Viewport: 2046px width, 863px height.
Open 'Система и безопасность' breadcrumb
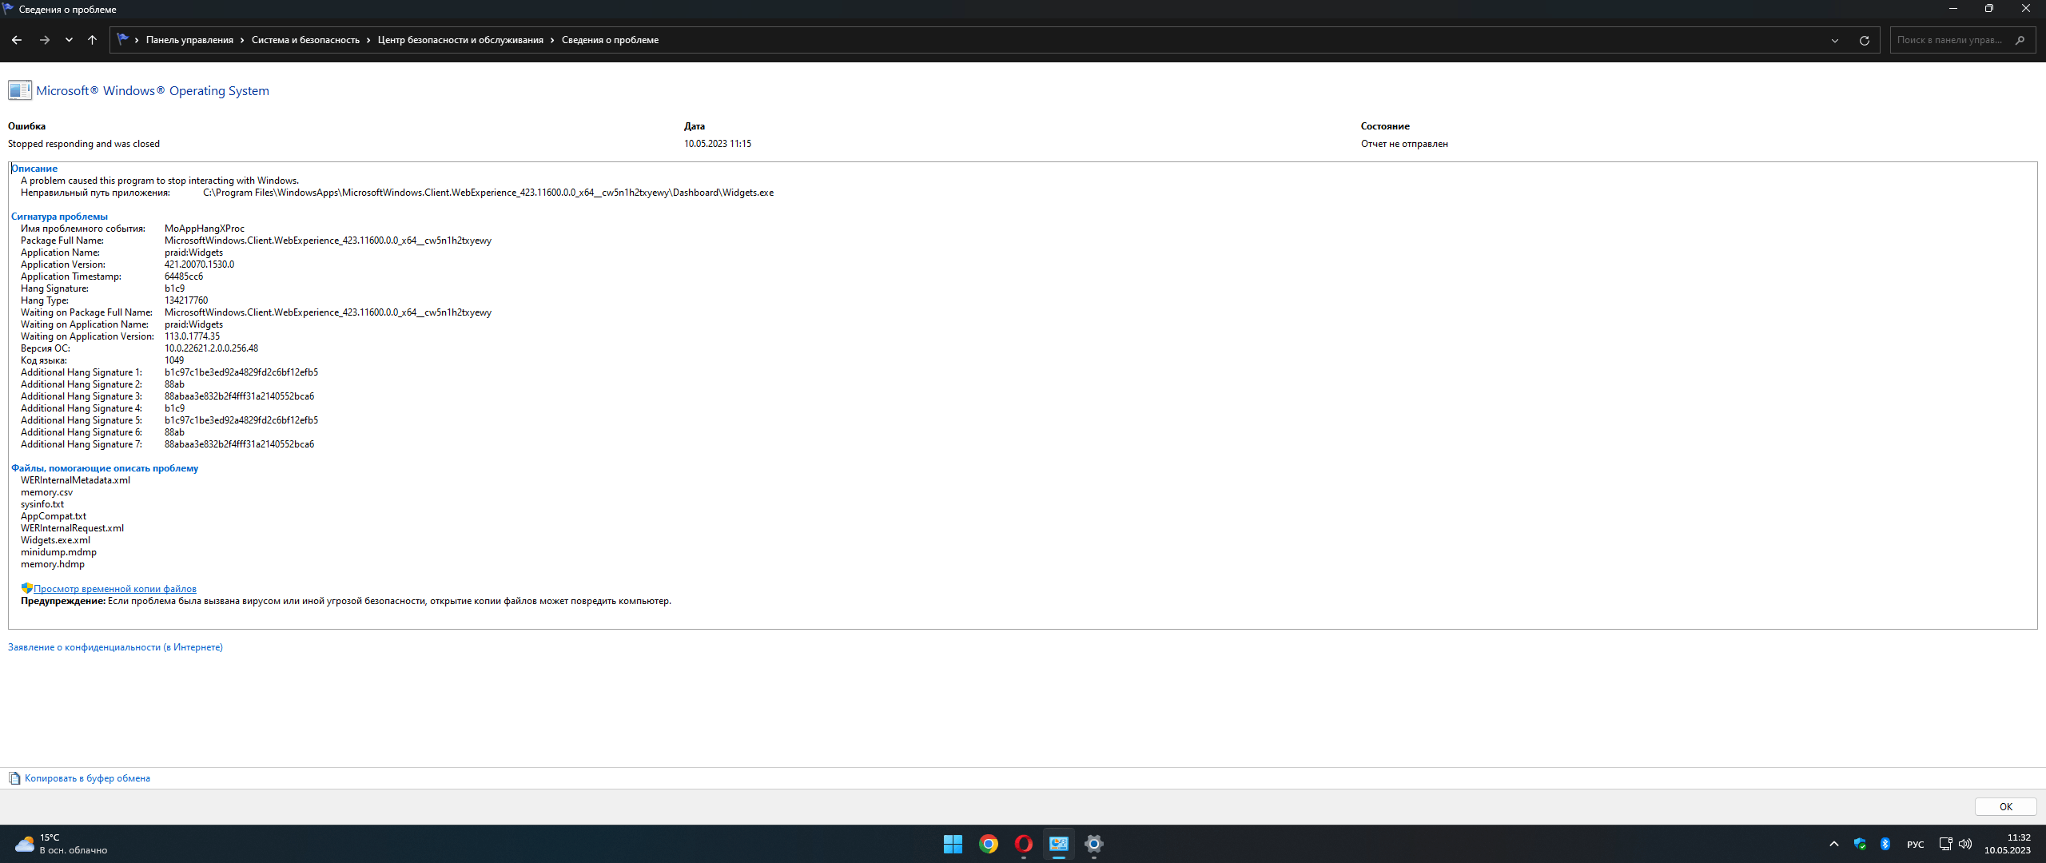click(x=305, y=40)
